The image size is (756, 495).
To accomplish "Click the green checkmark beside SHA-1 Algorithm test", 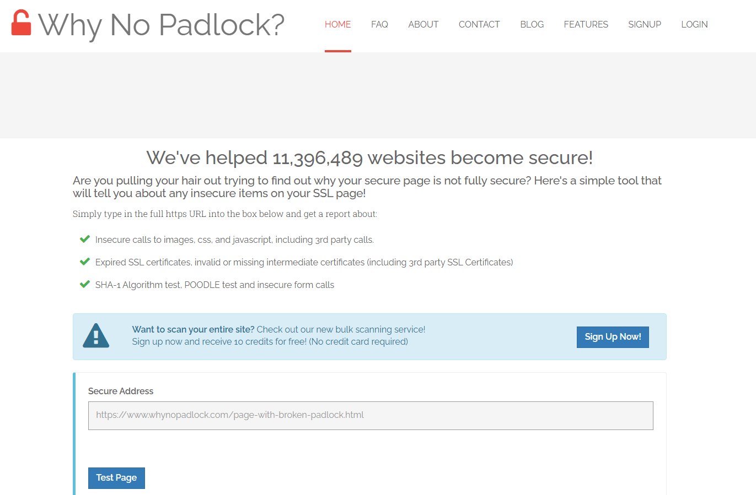I will 85,284.
